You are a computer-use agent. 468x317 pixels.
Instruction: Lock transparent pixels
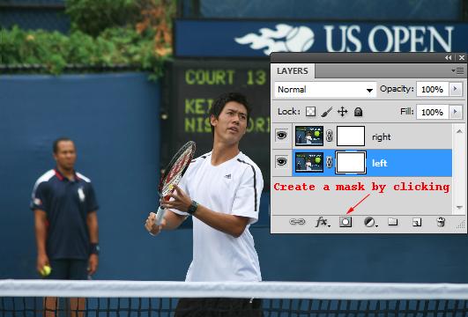click(x=311, y=112)
